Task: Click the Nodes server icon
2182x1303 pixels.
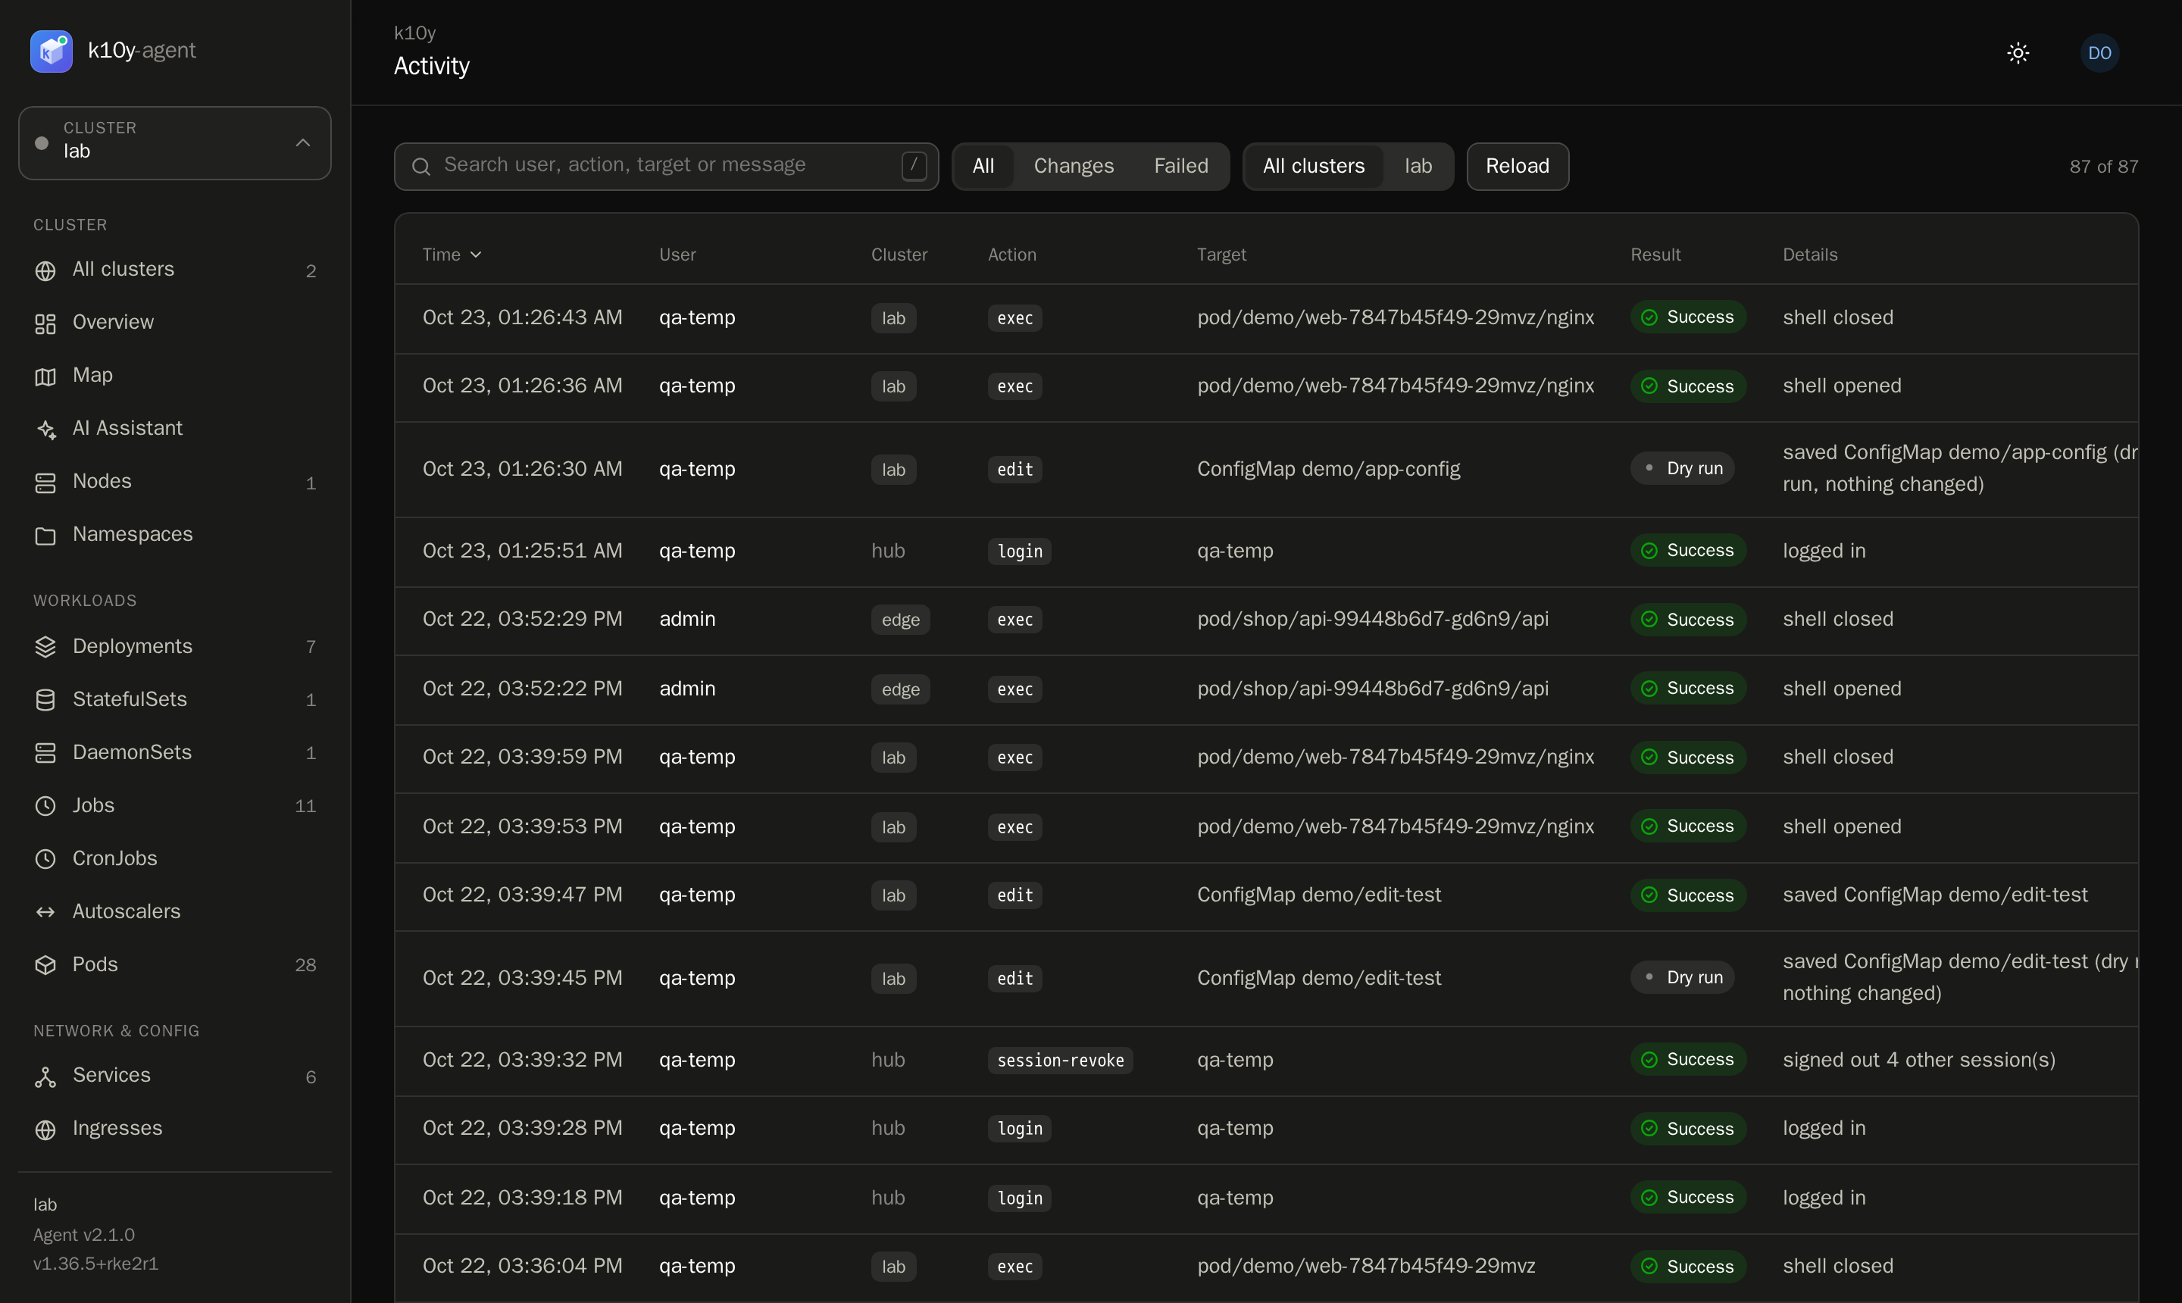Action: (x=45, y=483)
